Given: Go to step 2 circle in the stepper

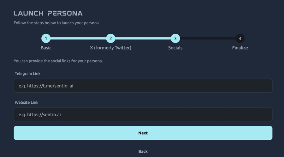Looking at the screenshot, I should tap(110, 38).
